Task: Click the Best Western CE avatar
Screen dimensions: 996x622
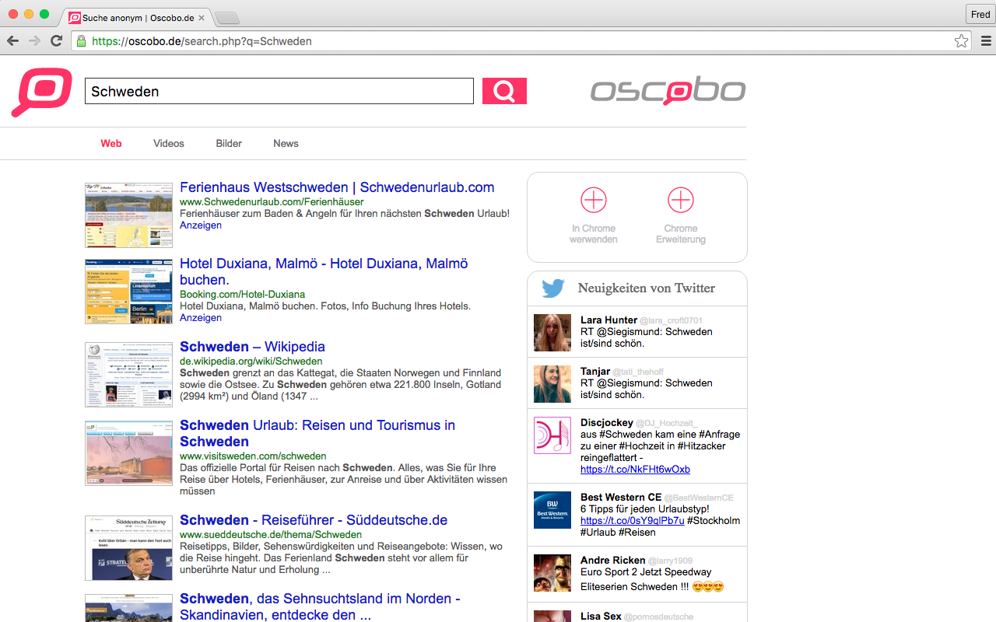Action: [x=552, y=510]
